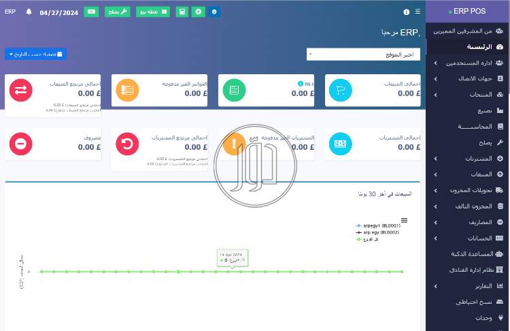The width and height of the screenshot is (510, 331).
Task: Open Backup (نسخ احتياطي) from sidebar
Action: 468,302
